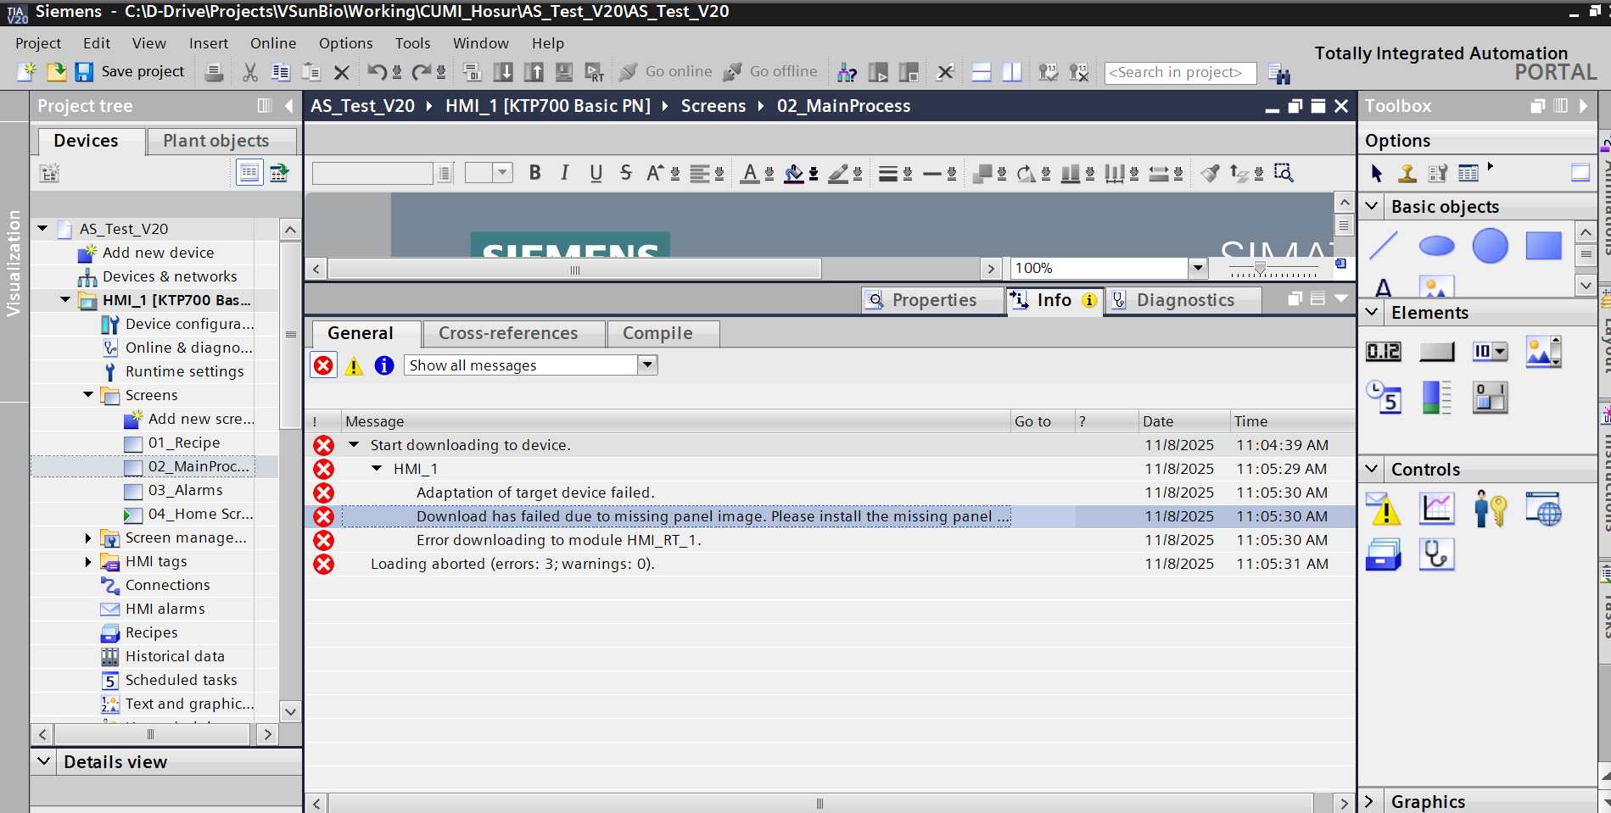Open the zoom level 100% dropdown
The image size is (1611, 813).
coord(1197,269)
